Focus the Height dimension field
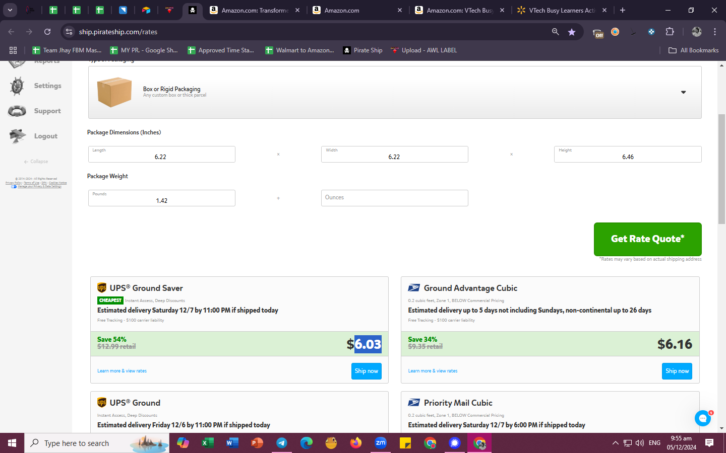Screen dimensions: 726x453 coord(628,154)
